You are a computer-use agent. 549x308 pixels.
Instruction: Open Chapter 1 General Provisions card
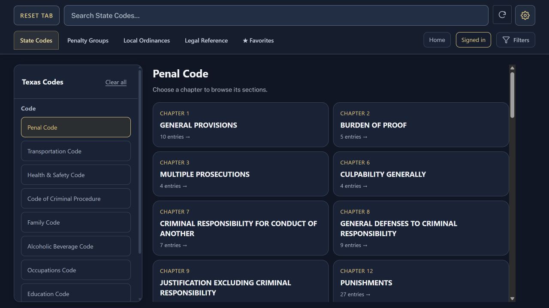[241, 124]
